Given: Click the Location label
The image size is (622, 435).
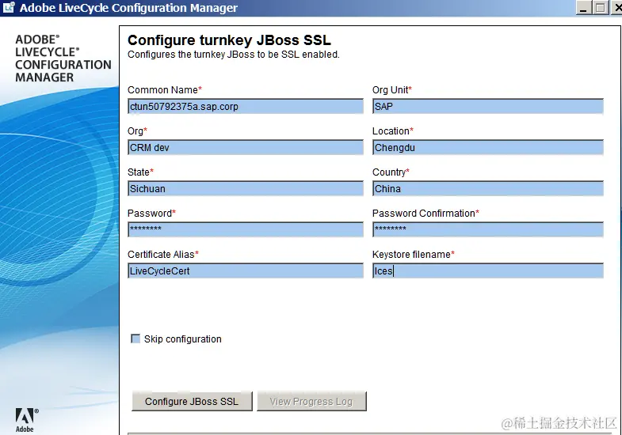Looking at the screenshot, I should tap(392, 131).
